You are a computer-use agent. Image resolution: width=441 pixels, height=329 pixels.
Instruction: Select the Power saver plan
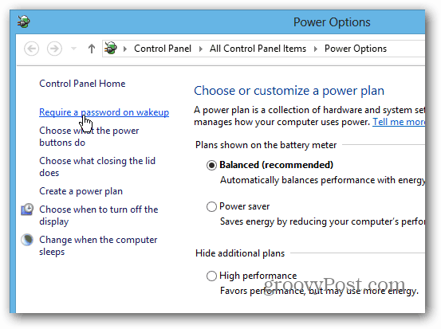coord(211,206)
